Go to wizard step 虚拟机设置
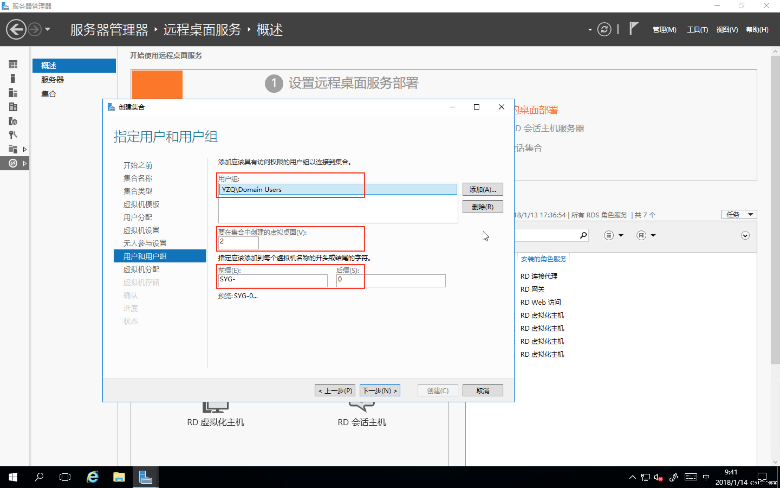Screen dimensions: 780x488 (141, 230)
